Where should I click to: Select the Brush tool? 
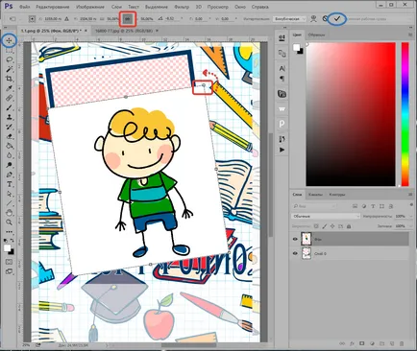[x=9, y=107]
